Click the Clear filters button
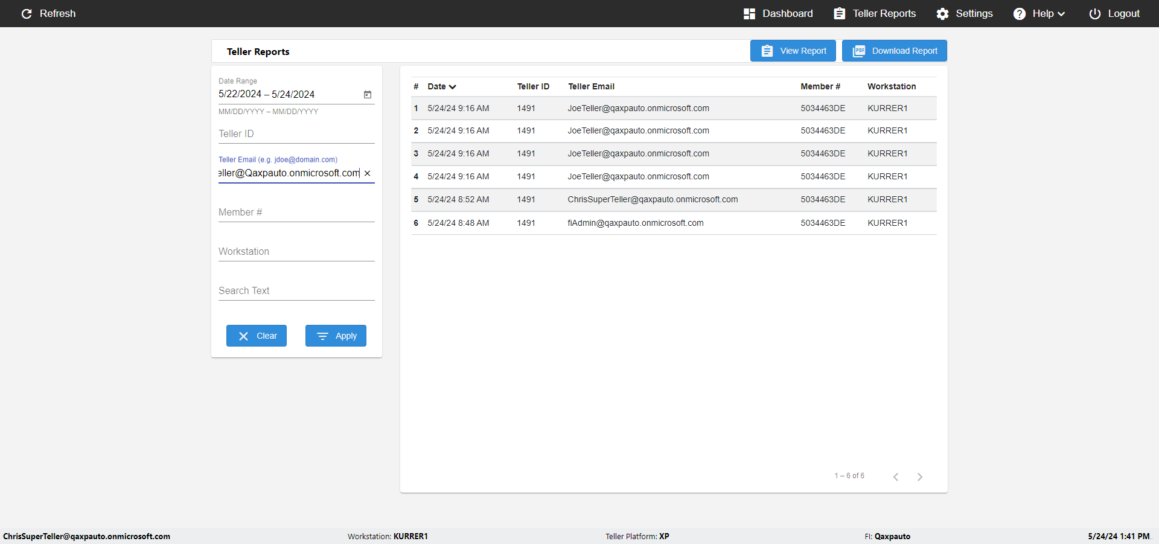Viewport: 1159px width, 544px height. [257, 336]
